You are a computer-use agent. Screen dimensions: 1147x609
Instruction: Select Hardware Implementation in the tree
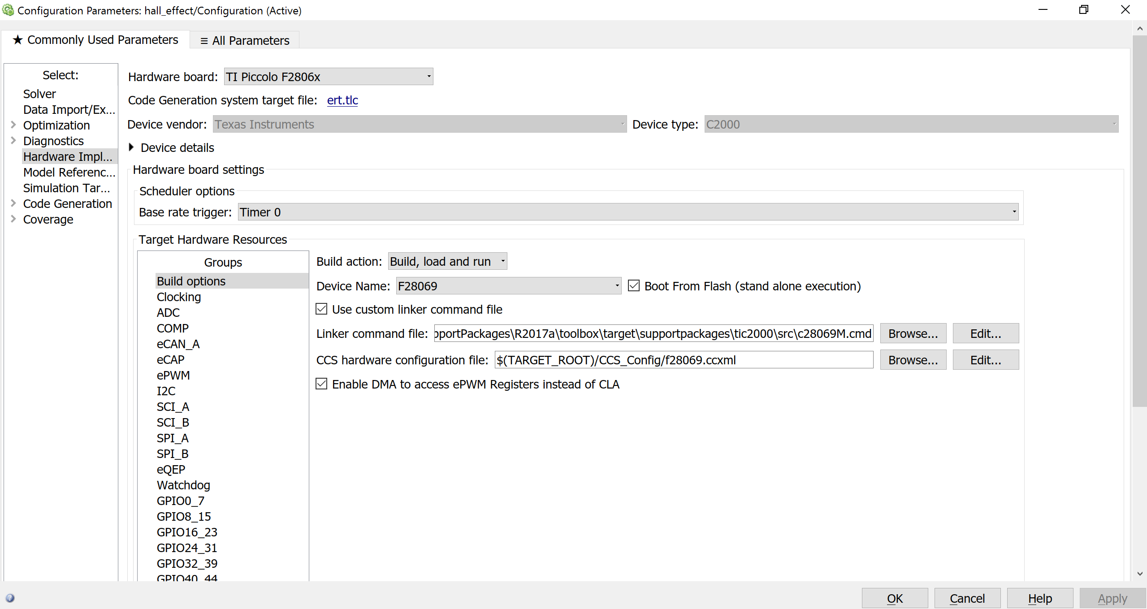tap(69, 156)
